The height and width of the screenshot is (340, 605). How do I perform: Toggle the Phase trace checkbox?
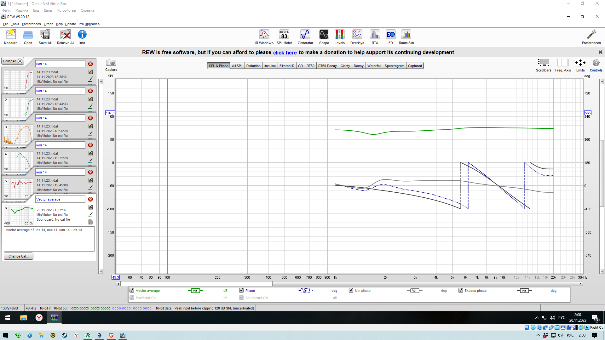coord(241,290)
